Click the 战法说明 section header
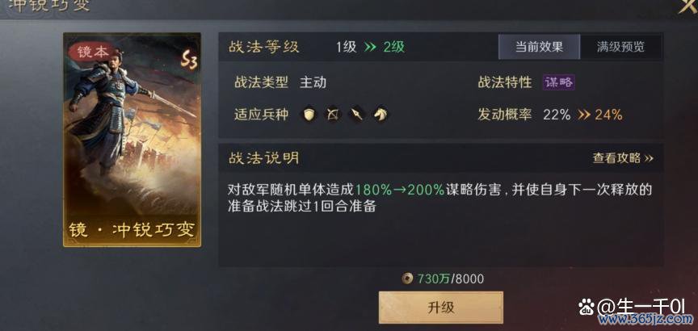The width and height of the screenshot is (698, 331). tap(263, 158)
